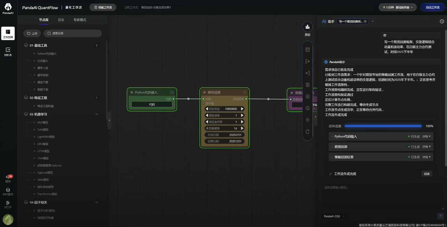447x227 pixels.
Task: Expand 详情 for Python代码输入 row
Action: pos(427,136)
